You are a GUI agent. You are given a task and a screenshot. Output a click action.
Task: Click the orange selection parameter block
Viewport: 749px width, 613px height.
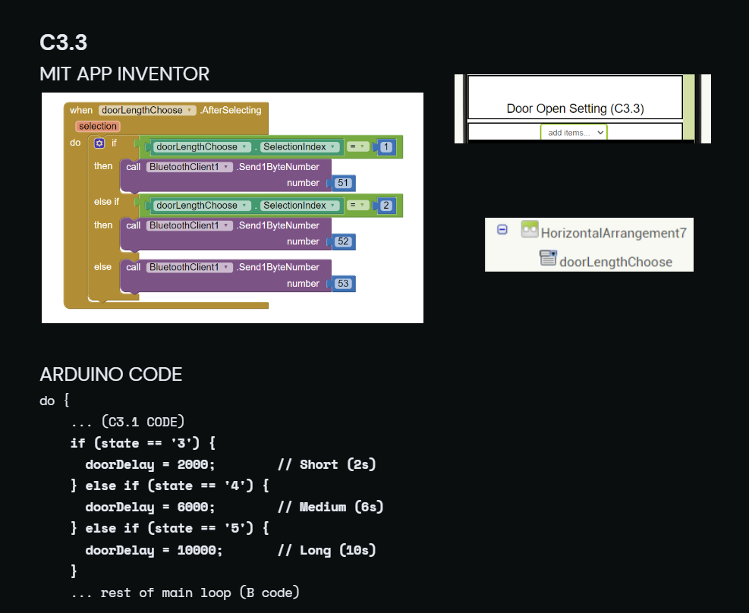[x=97, y=126]
